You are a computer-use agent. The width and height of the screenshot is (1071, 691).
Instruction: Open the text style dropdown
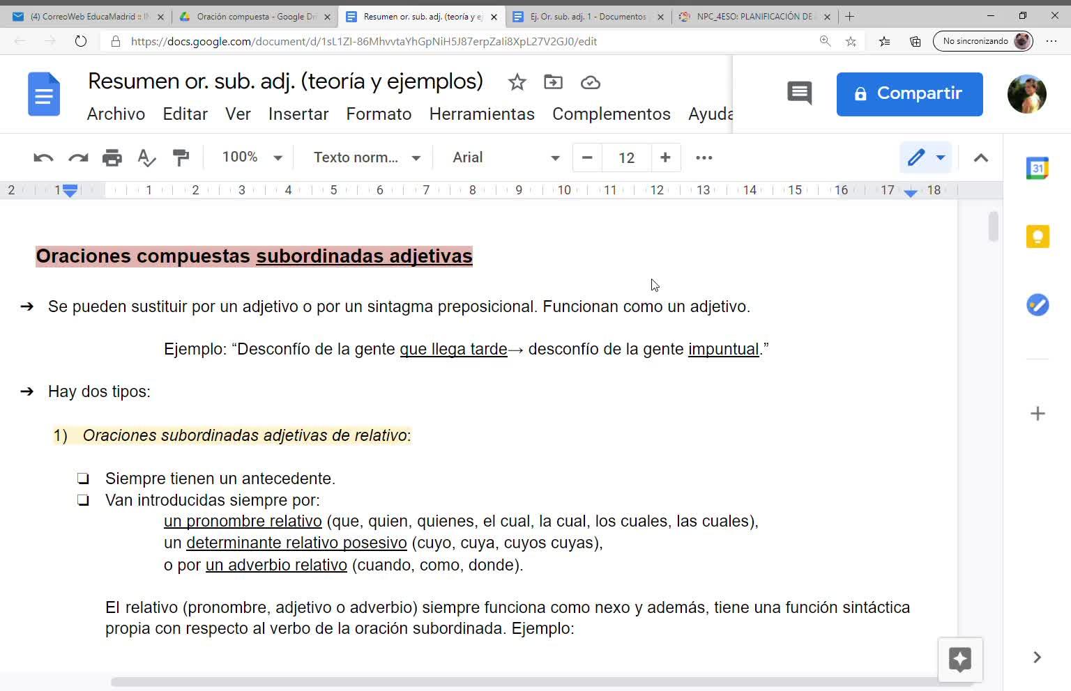[x=367, y=157]
